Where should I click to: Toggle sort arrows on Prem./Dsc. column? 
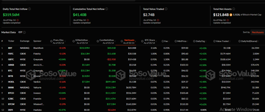pos(65,41)
